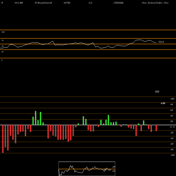Image resolution: width=176 pixels, height=176 pixels.
Task: Click the 30 label on RSI axis
Action: 2,52
